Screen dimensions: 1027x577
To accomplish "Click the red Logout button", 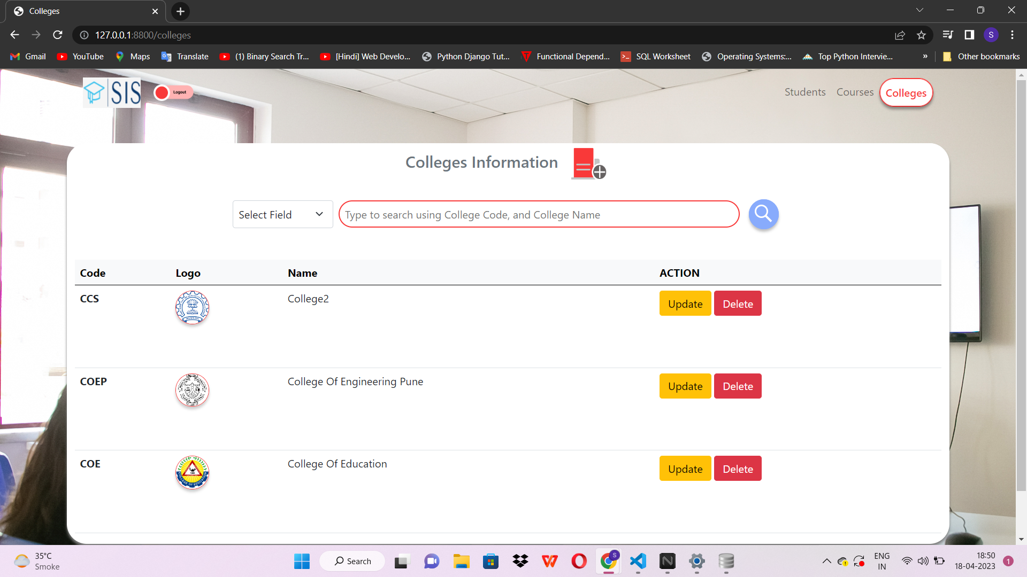I will 173,92.
